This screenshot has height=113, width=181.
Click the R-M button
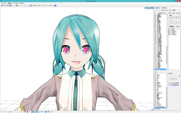[170, 10]
